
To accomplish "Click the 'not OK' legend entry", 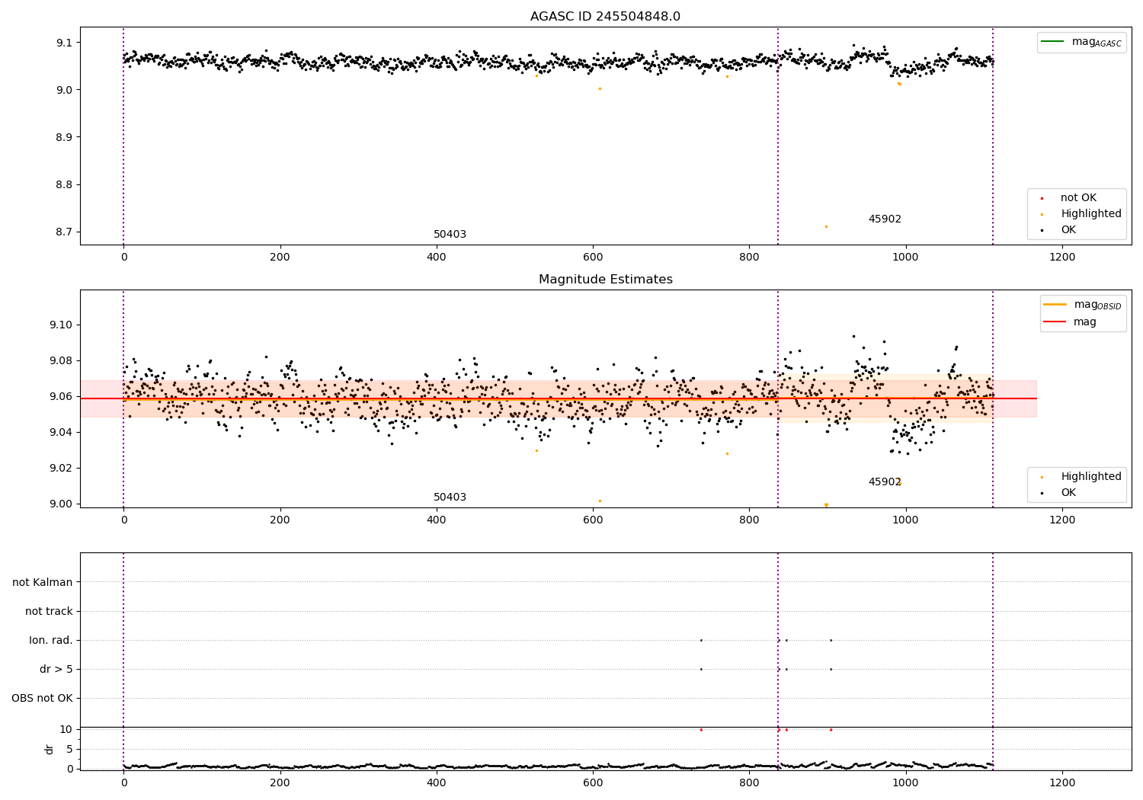I will click(x=1077, y=198).
